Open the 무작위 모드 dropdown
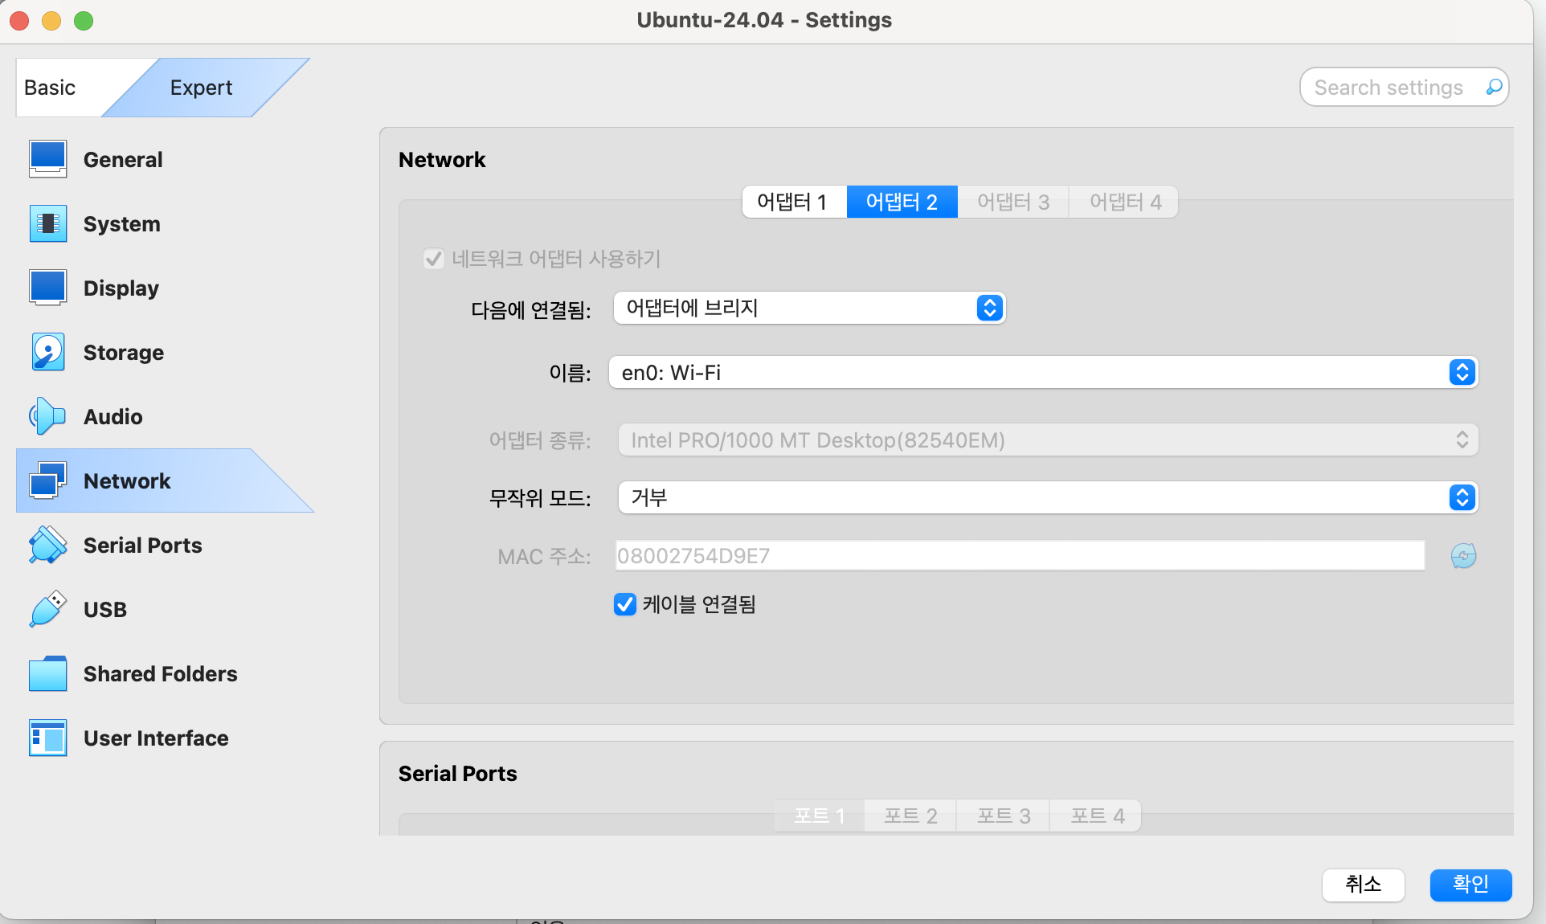Screen dimensions: 1546x924 (x=1047, y=498)
